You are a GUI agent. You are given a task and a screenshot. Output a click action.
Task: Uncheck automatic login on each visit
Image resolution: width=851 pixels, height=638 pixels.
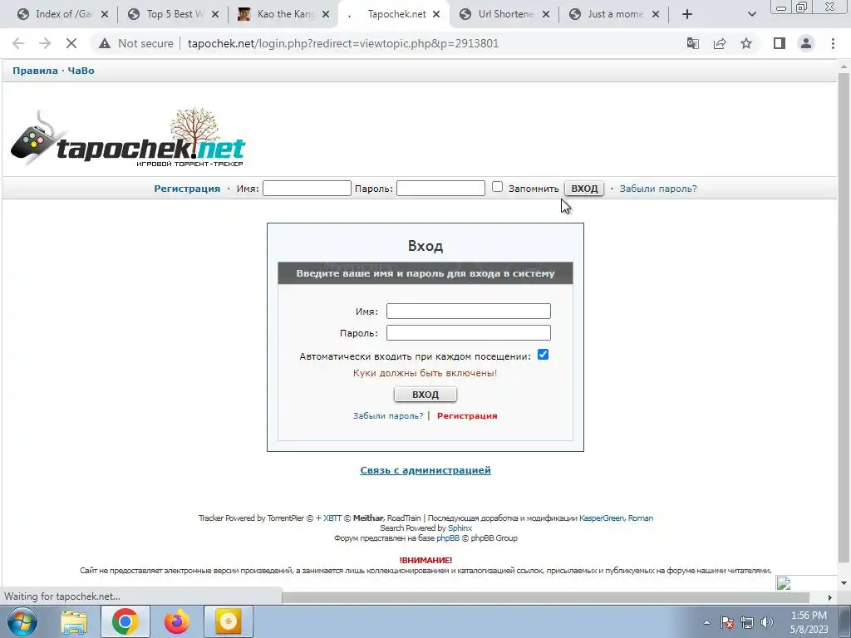click(x=543, y=354)
